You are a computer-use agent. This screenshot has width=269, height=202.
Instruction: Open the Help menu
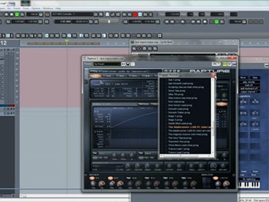(58, 8)
